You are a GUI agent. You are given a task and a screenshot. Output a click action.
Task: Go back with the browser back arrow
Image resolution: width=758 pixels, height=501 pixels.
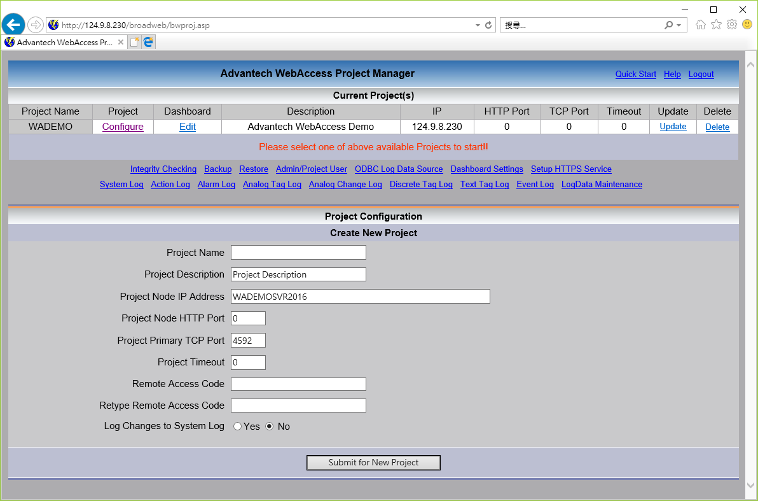(13, 25)
